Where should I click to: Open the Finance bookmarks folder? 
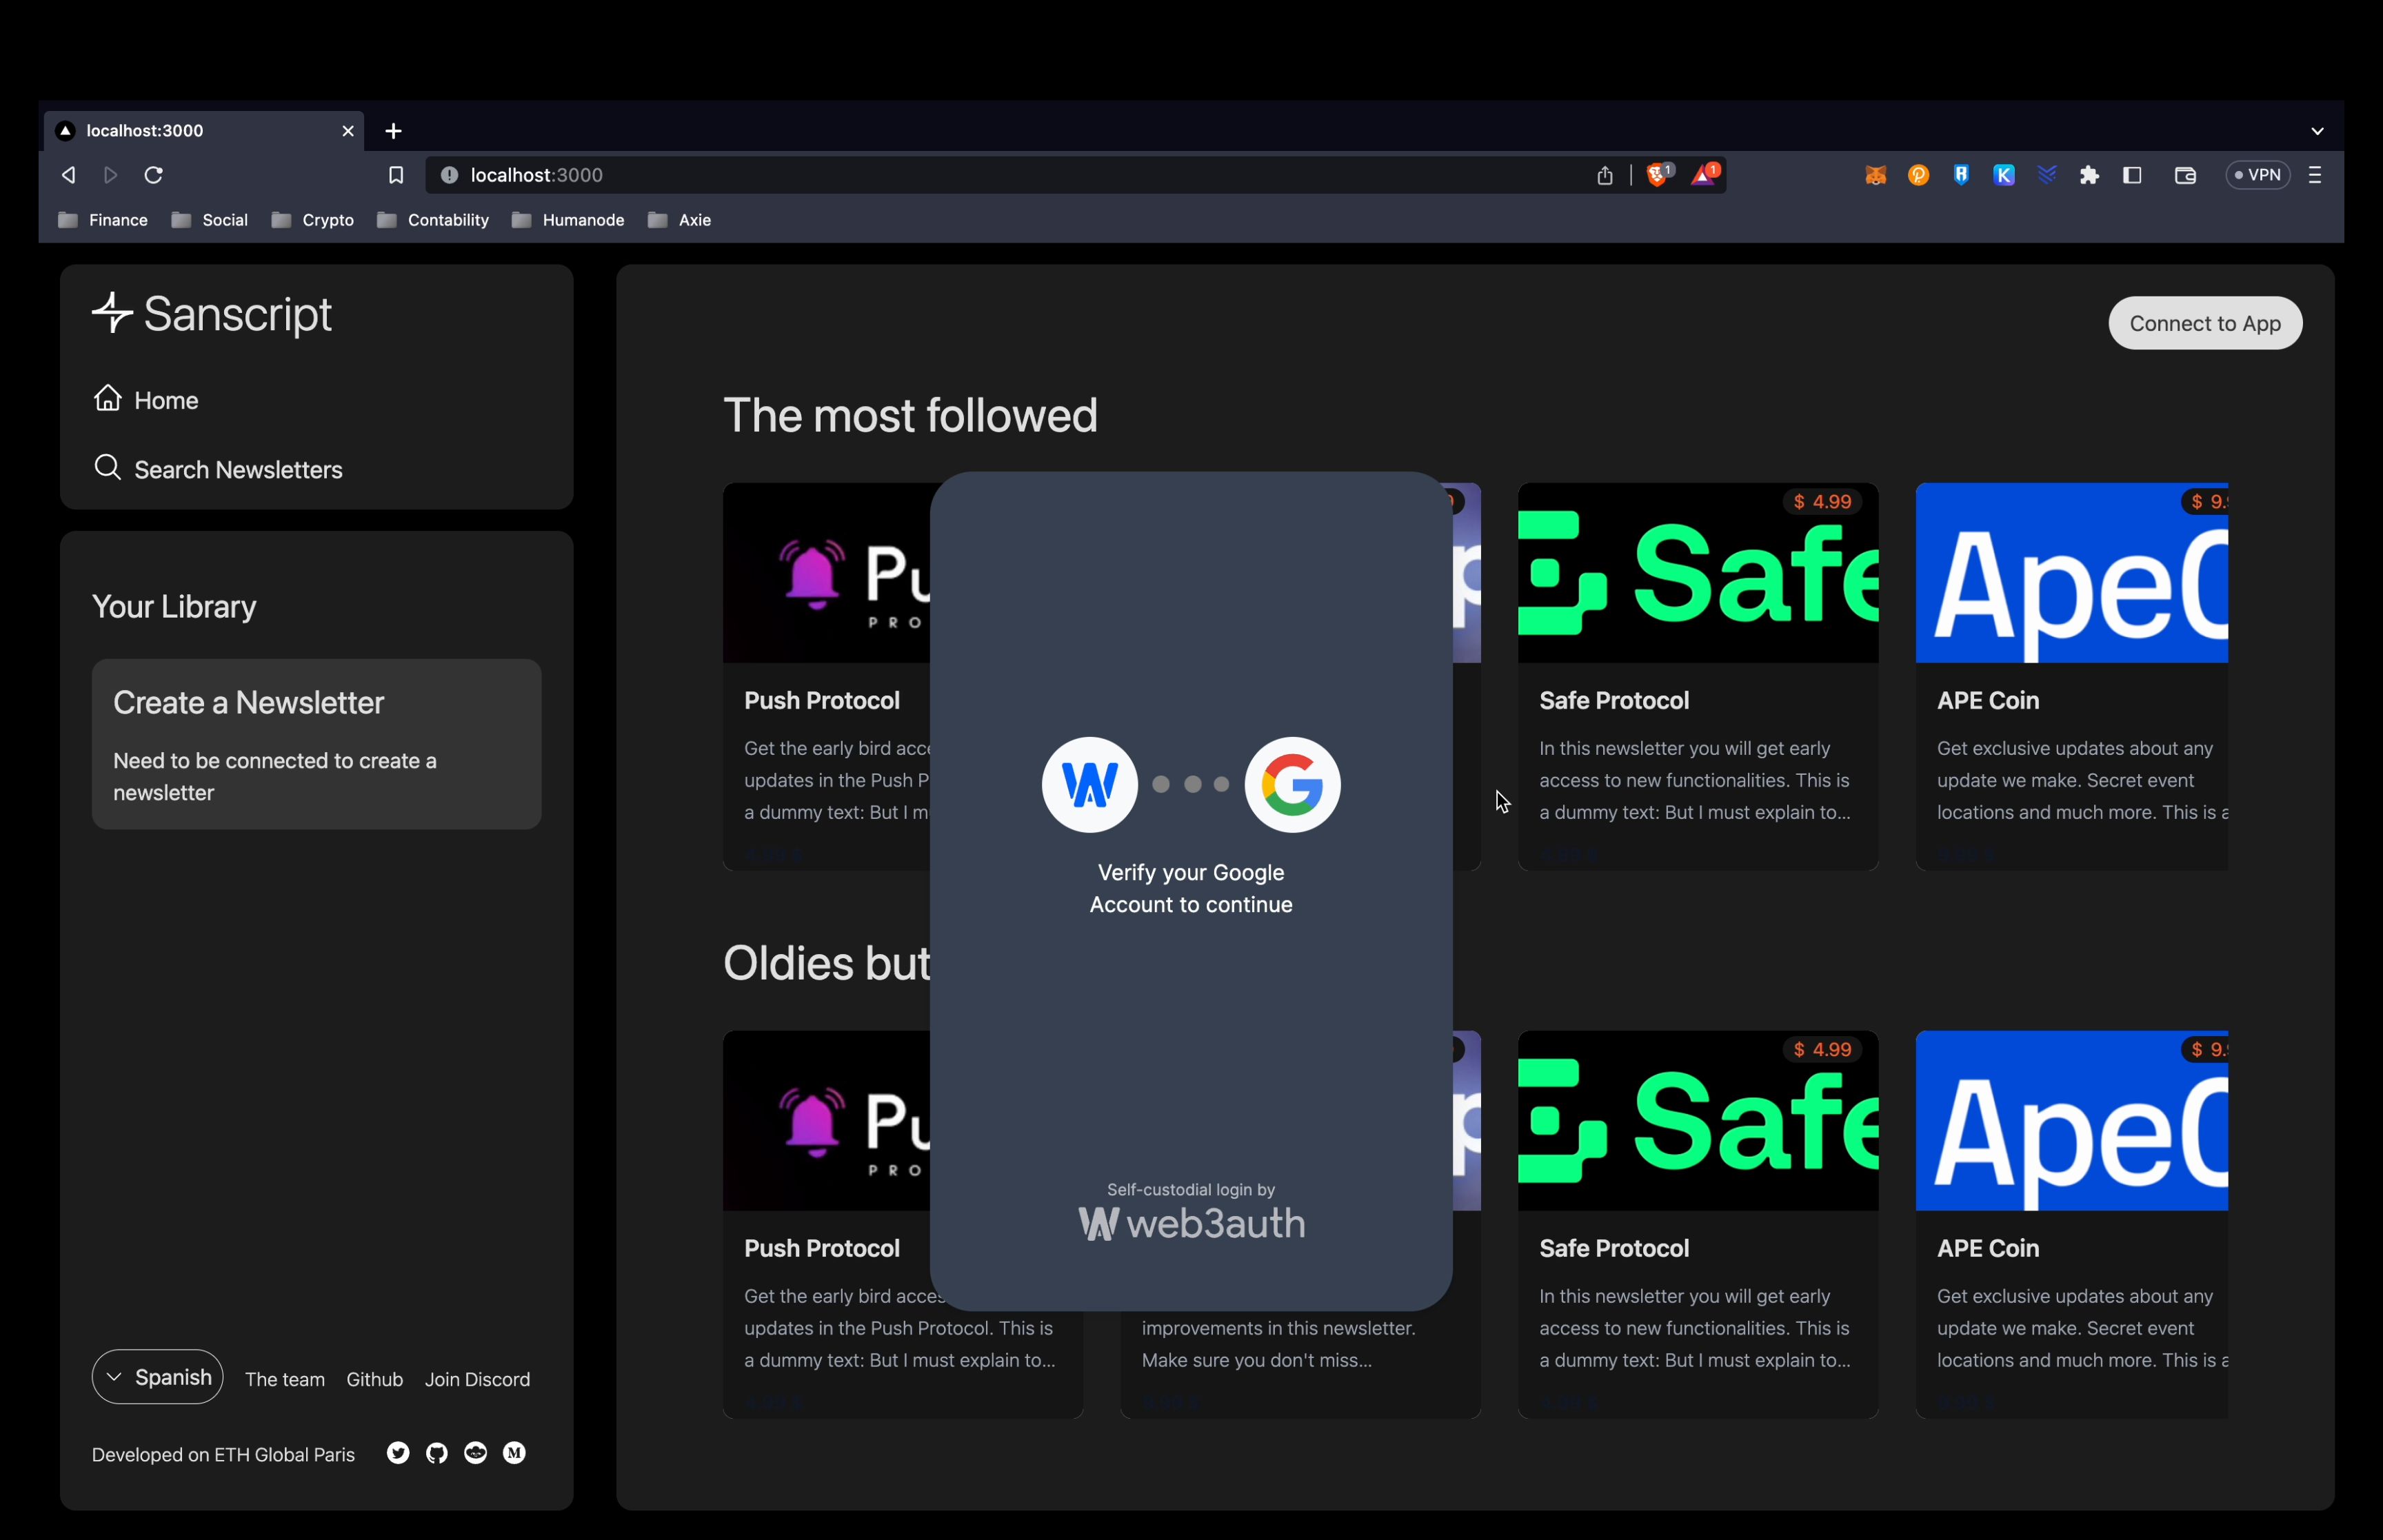pyautogui.click(x=103, y=220)
